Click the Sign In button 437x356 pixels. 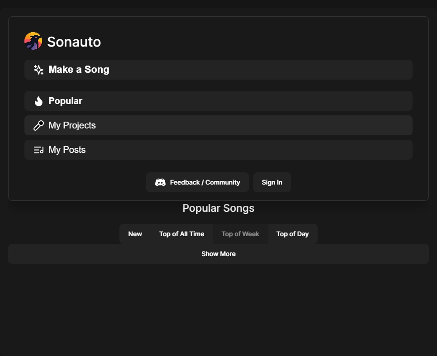tap(272, 182)
